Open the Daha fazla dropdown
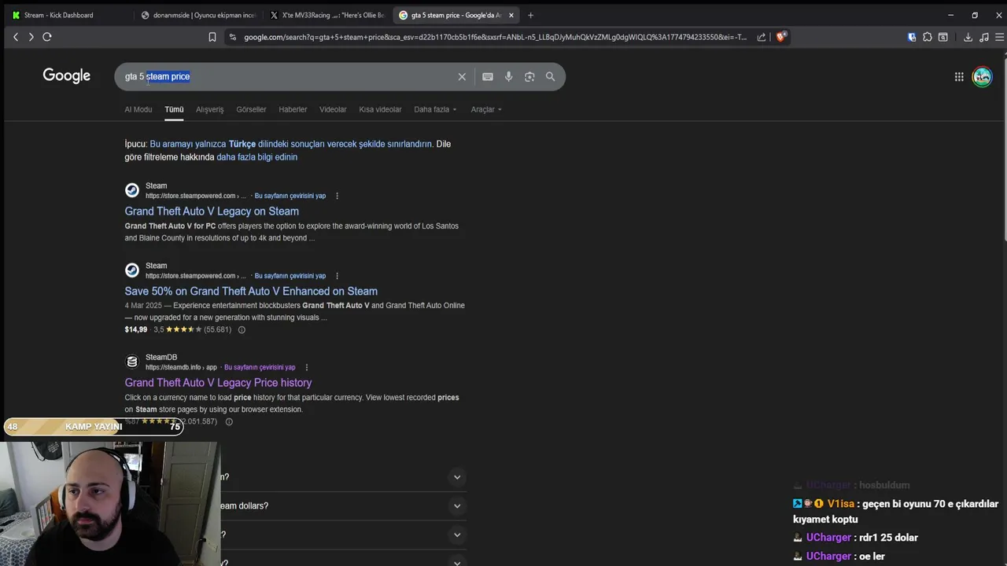Image resolution: width=1007 pixels, height=566 pixels. tap(435, 109)
